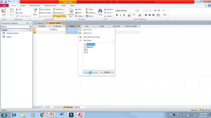Click Toggle Filter in ribbon
211x118 pixels.
click(x=59, y=16)
